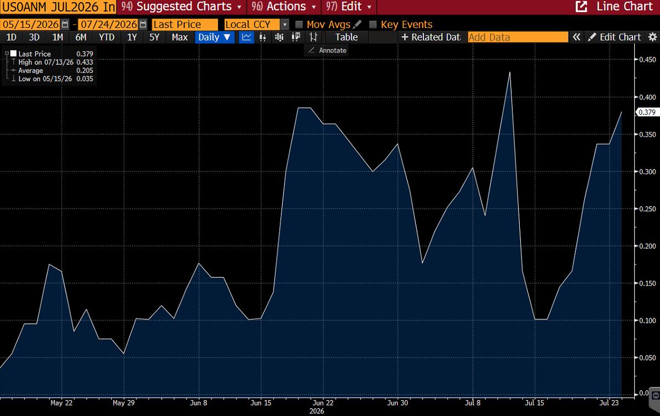
Task: Pop out the Line Chart window icon
Action: 580,7
